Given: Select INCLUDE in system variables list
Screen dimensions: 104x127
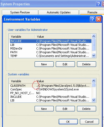Looking at the screenshot, I should 51,97.
